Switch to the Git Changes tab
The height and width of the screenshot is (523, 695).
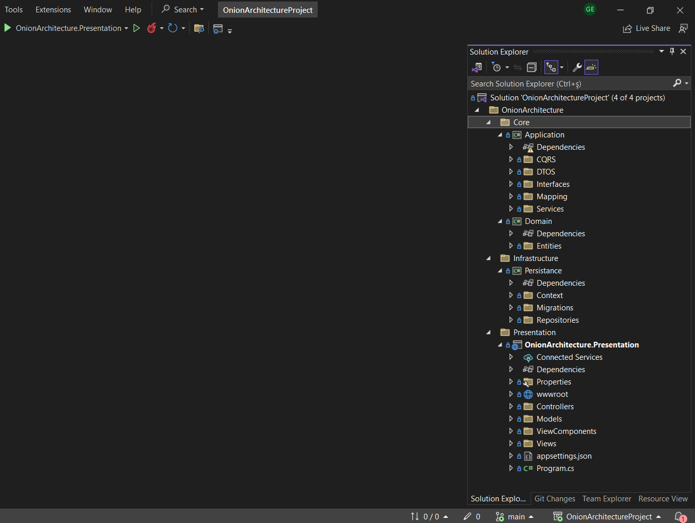[x=555, y=498]
